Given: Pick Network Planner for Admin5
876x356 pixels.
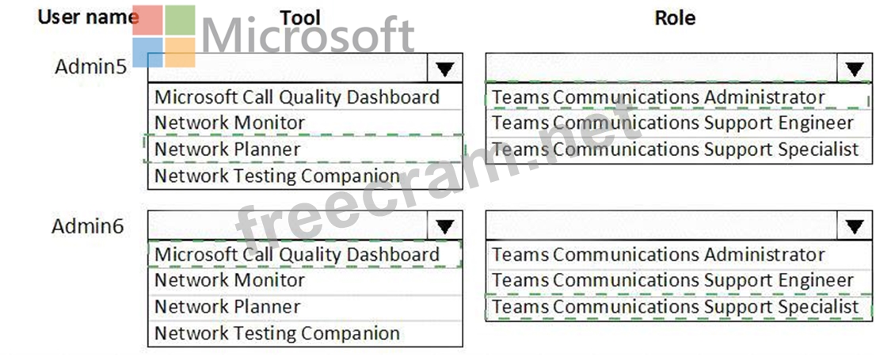Looking at the screenshot, I should tap(227, 149).
